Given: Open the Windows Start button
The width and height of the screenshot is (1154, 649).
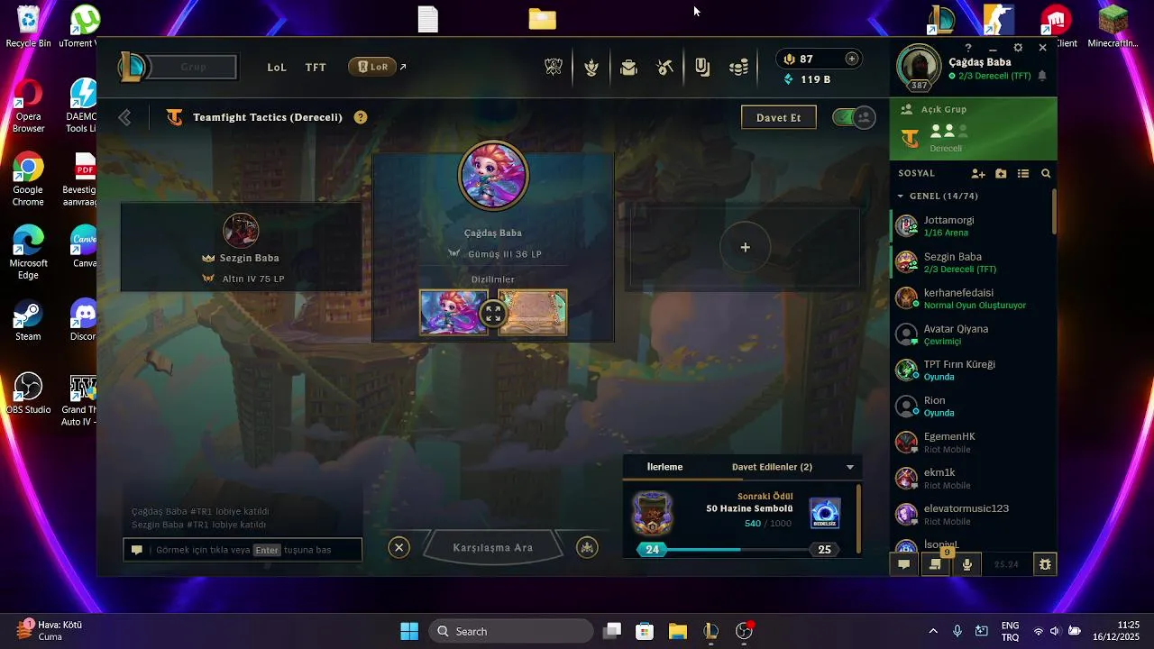Looking at the screenshot, I should [x=408, y=631].
